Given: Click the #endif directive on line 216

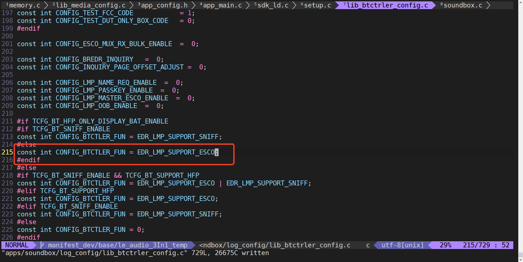Looking at the screenshot, I should coord(29,160).
